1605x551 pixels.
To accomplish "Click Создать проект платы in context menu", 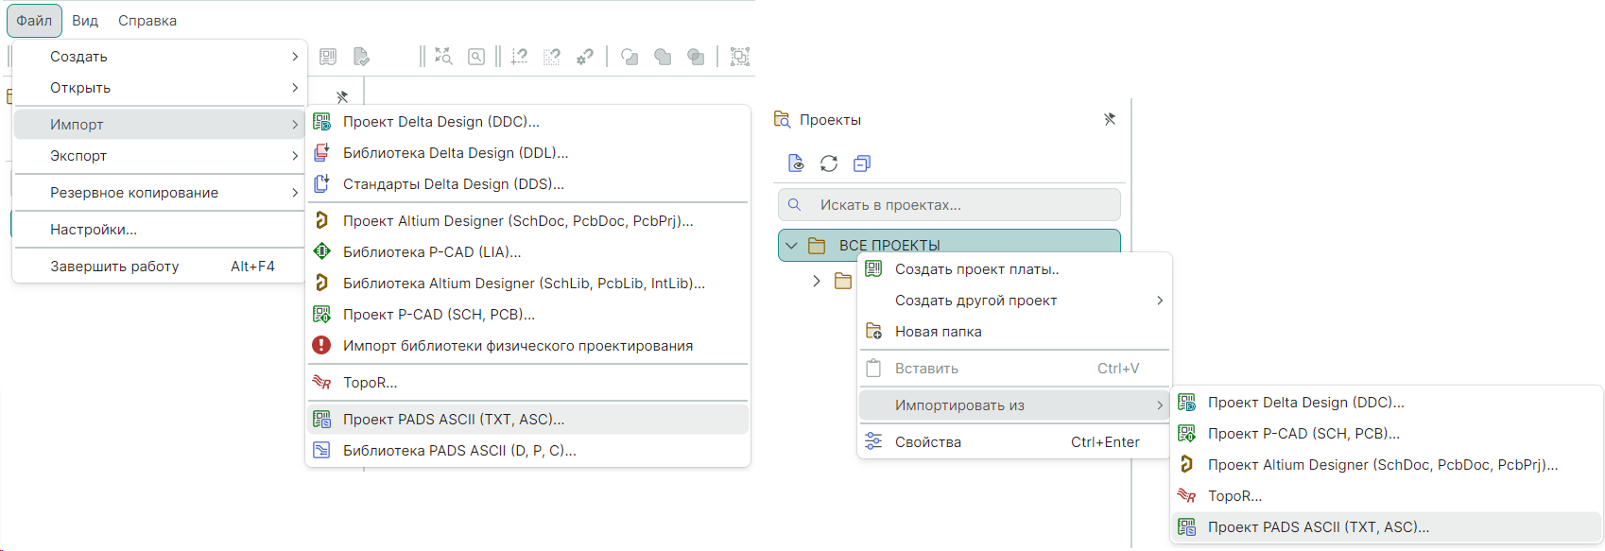I will point(976,269).
